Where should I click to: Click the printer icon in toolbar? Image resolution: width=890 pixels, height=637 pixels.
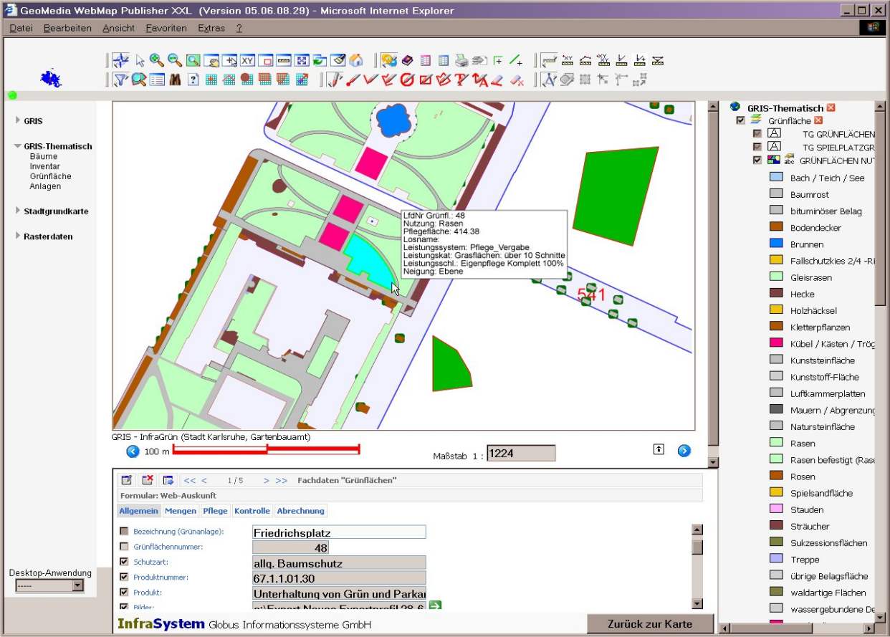pyautogui.click(x=462, y=61)
